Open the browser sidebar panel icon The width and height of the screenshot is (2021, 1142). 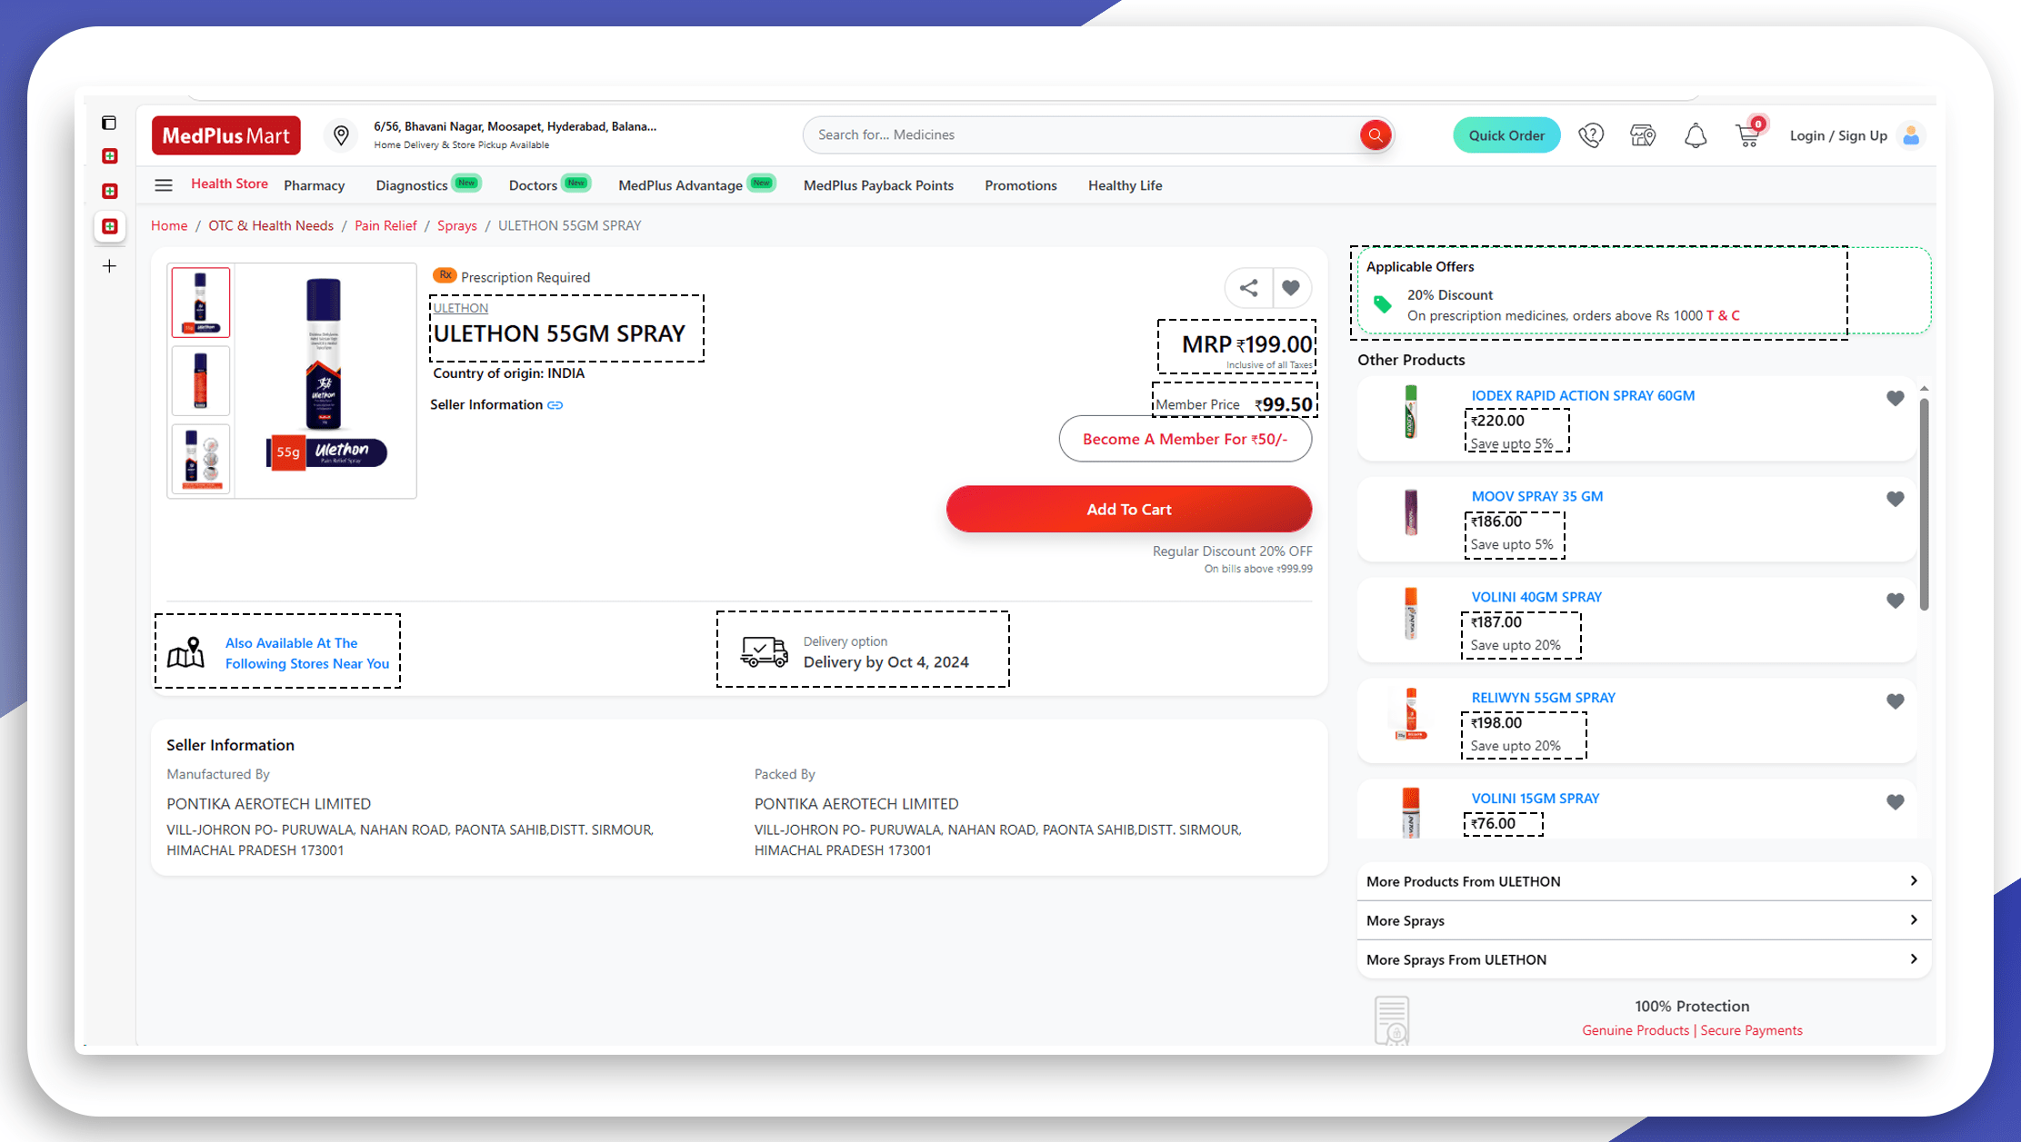pyautogui.click(x=109, y=123)
